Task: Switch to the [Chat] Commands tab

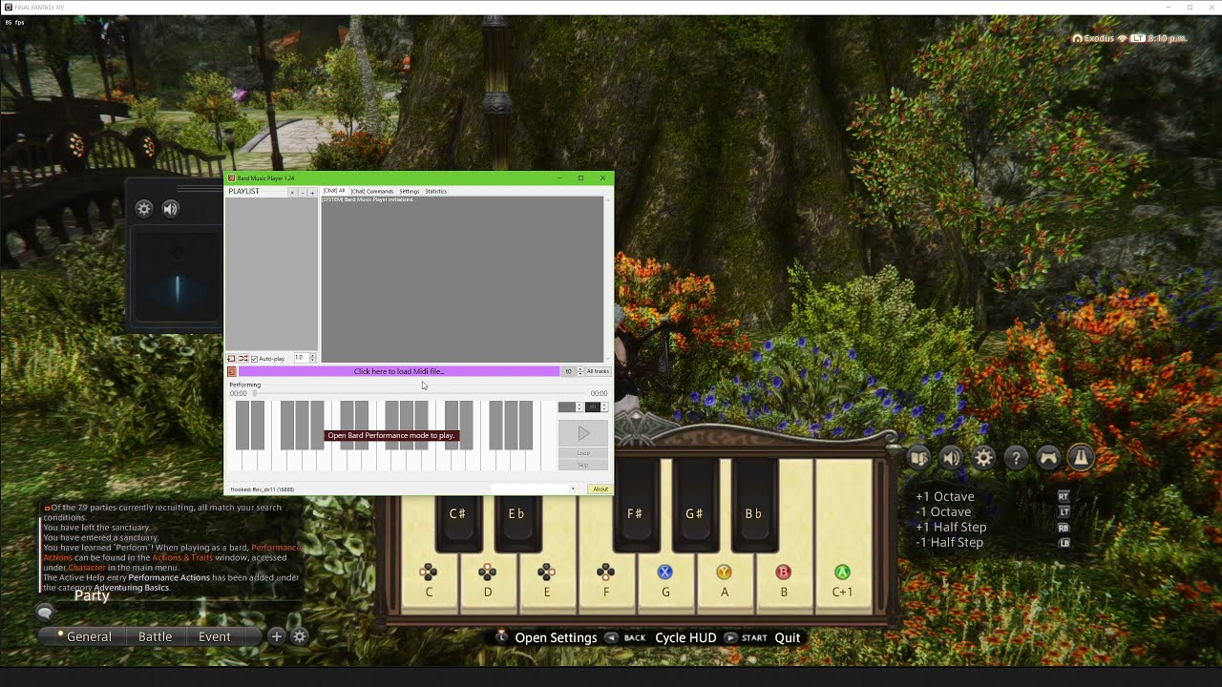Action: [372, 191]
